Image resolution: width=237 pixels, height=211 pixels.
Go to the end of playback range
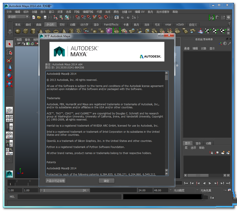228,183
